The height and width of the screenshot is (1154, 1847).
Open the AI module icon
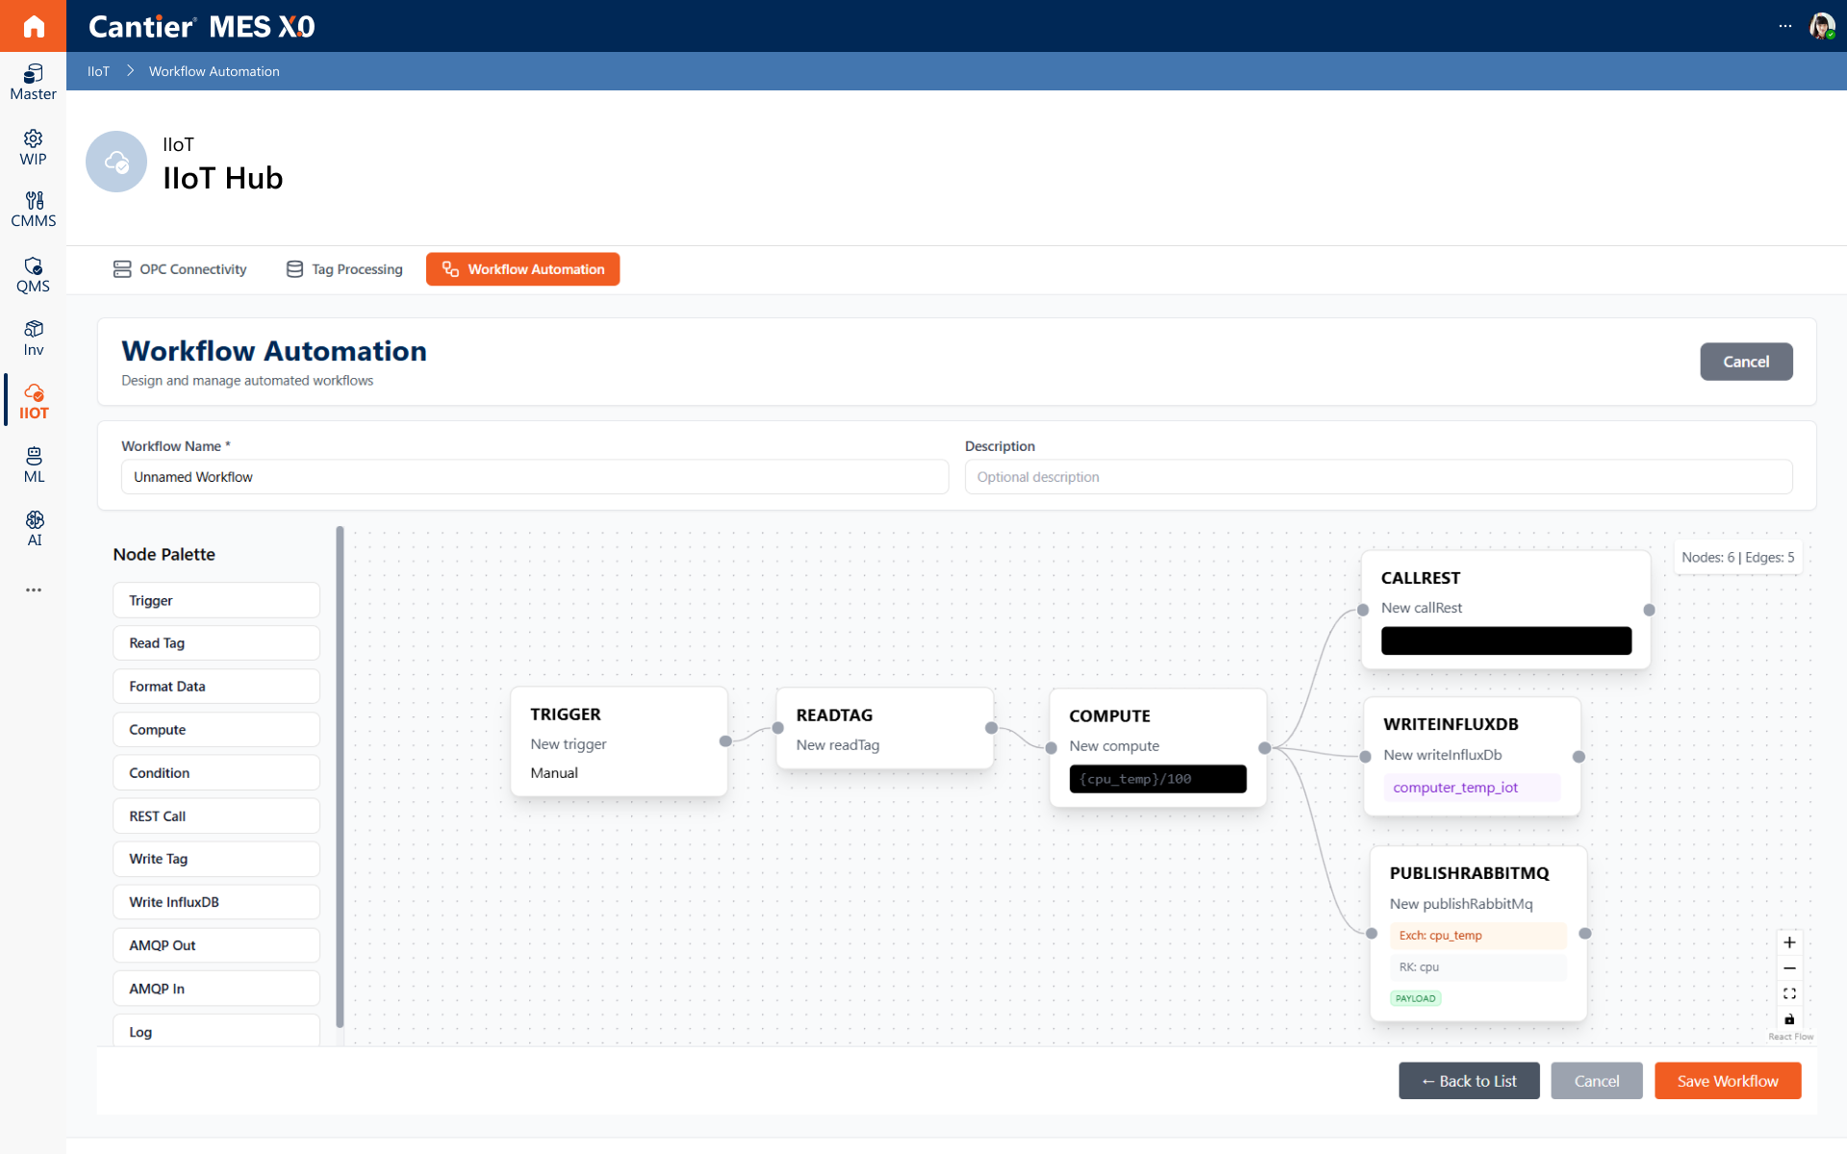[33, 529]
